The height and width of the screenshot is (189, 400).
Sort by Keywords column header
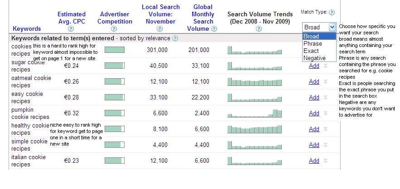[x=27, y=29]
